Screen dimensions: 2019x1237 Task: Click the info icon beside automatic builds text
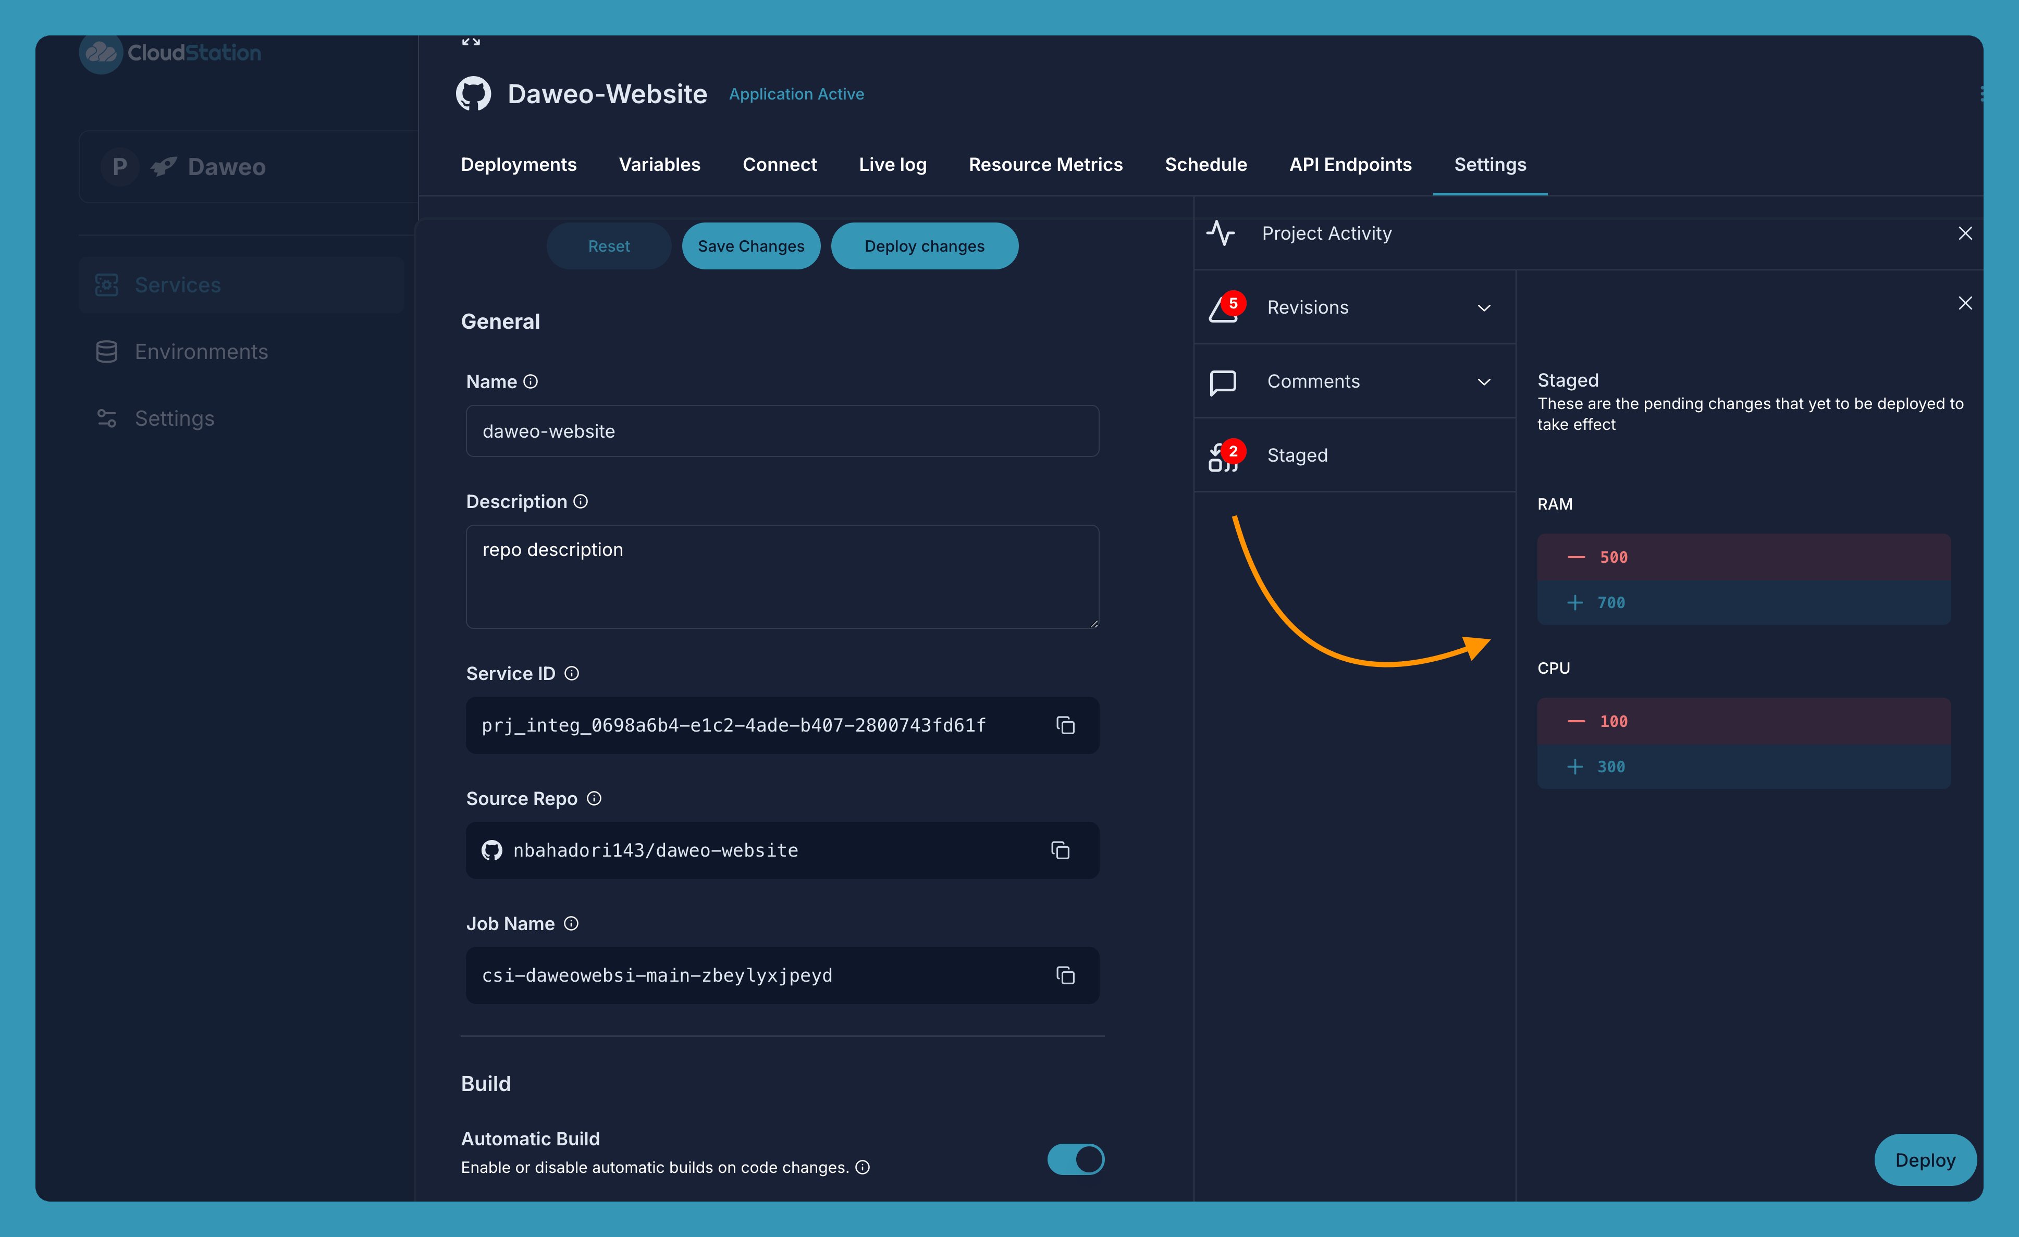click(x=863, y=1167)
